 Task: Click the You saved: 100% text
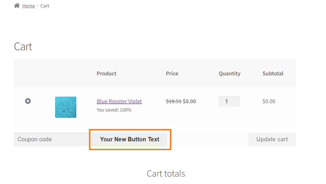tap(114, 110)
